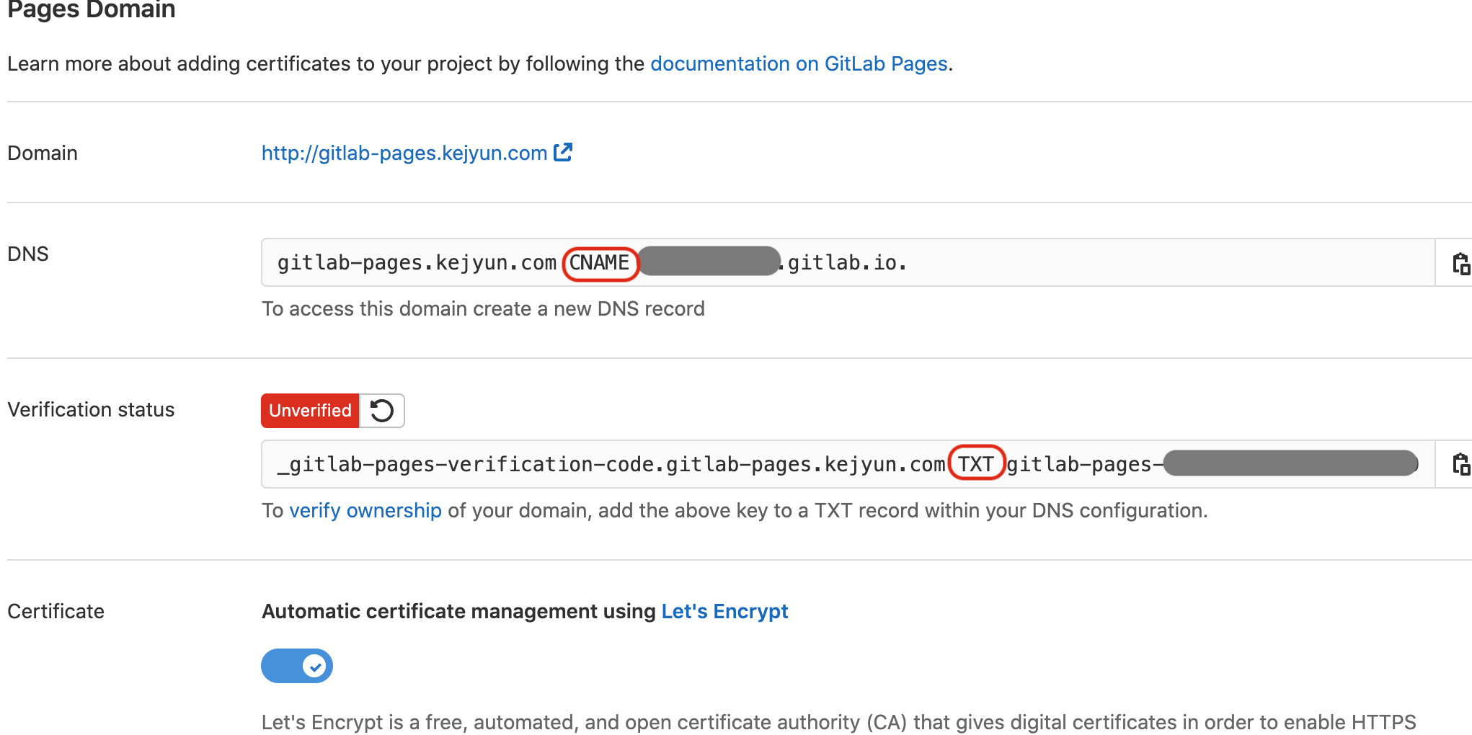1472x735 pixels.
Task: Click 'To access this domain create a new DNS record'
Action: coord(483,308)
